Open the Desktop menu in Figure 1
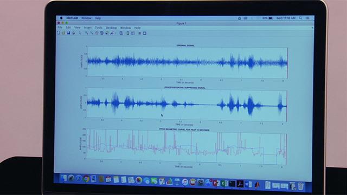Viewport: 347px width, 195px height. [111, 28]
